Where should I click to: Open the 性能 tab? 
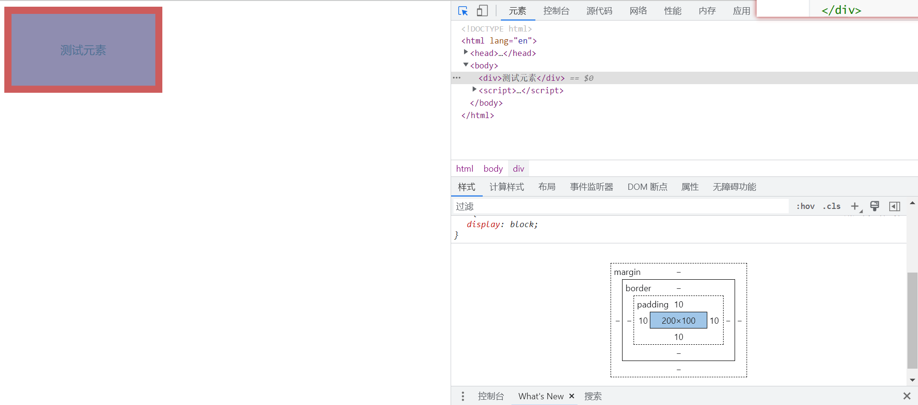point(673,11)
